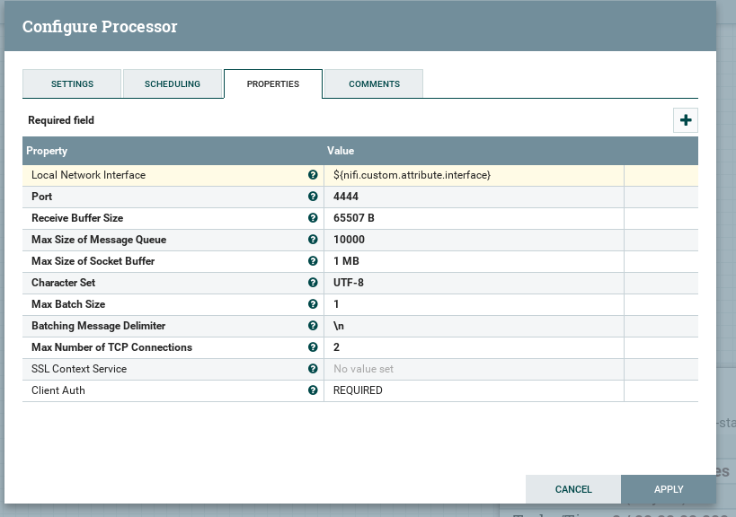The image size is (736, 517).
Task: Cancel the processor configuration
Action: point(573,489)
